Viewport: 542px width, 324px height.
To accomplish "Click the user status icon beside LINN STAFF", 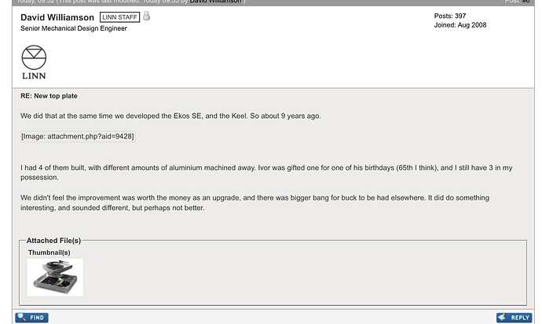I will click(147, 16).
